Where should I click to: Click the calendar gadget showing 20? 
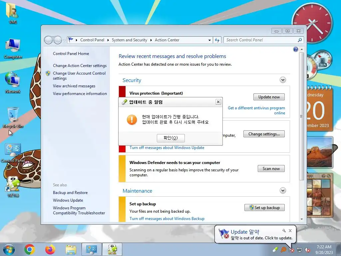tap(319, 108)
